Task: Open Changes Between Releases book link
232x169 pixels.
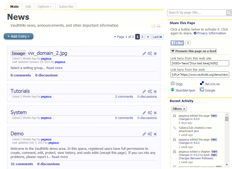Action: click(x=196, y=158)
